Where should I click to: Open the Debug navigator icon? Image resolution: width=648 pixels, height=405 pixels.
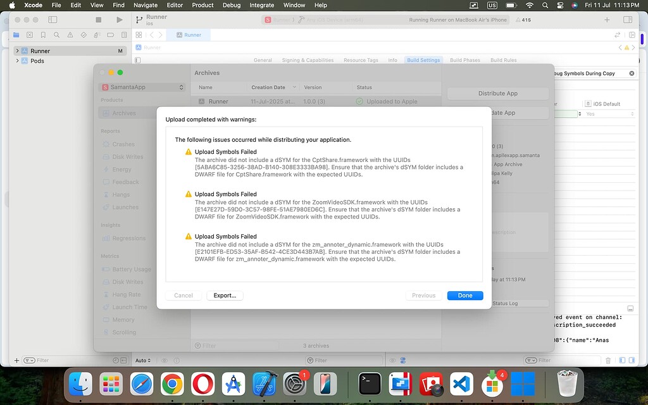click(x=97, y=35)
